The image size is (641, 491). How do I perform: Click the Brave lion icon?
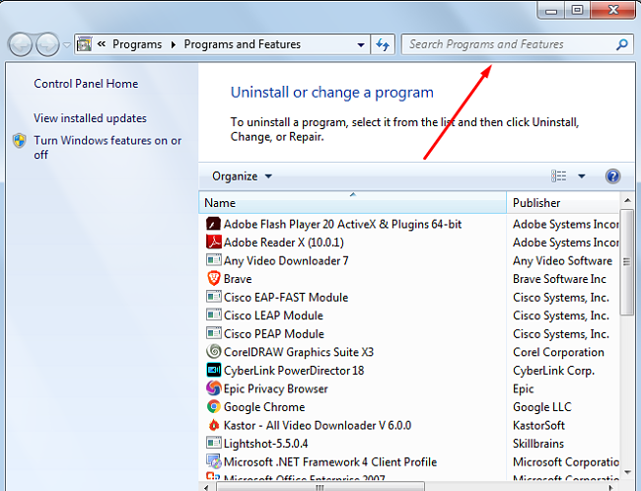[x=213, y=278]
